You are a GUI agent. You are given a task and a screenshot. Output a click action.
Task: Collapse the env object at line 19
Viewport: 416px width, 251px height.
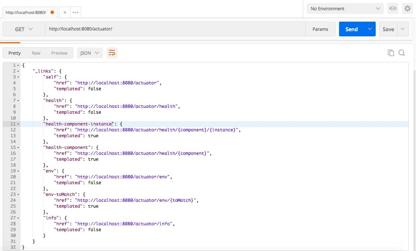pyautogui.click(x=18, y=171)
